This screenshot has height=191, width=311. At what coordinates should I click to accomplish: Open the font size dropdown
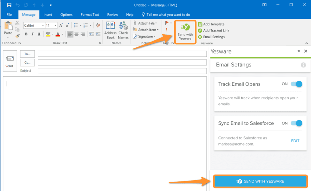point(56,25)
